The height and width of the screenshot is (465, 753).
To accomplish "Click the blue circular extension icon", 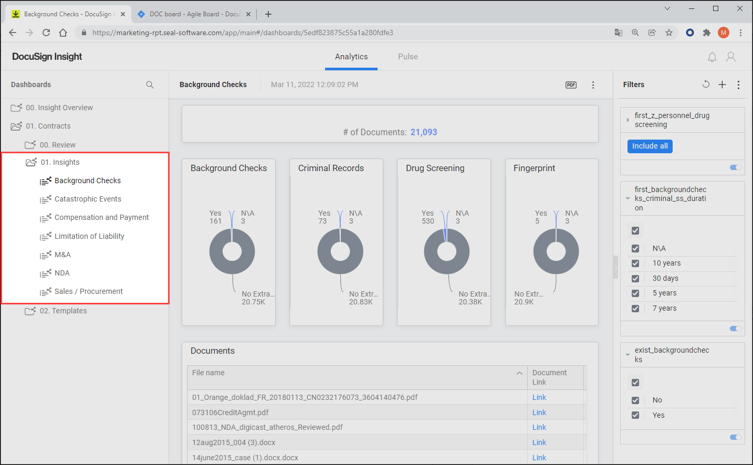I will (x=690, y=33).
